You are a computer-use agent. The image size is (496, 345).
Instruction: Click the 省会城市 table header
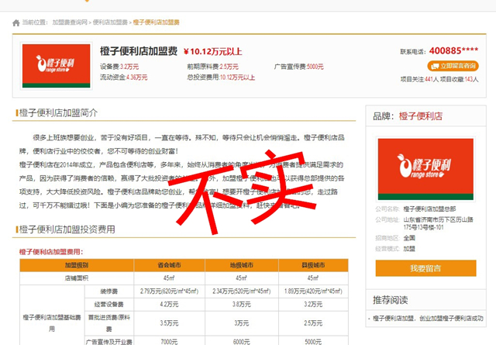click(x=169, y=265)
